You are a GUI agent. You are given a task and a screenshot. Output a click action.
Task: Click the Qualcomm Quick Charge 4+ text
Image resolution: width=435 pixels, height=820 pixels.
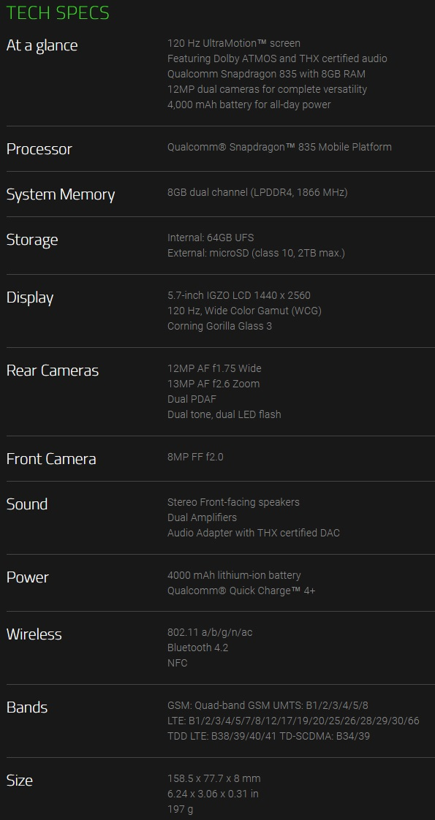(241, 591)
